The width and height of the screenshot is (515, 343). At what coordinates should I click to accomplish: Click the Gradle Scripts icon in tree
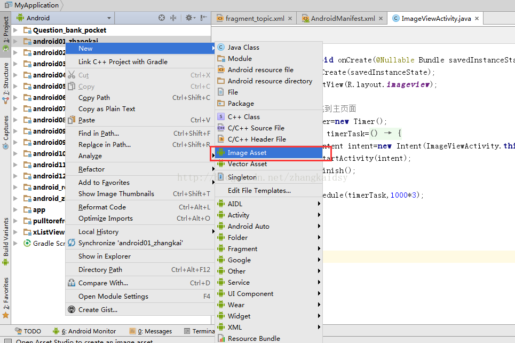point(27,243)
